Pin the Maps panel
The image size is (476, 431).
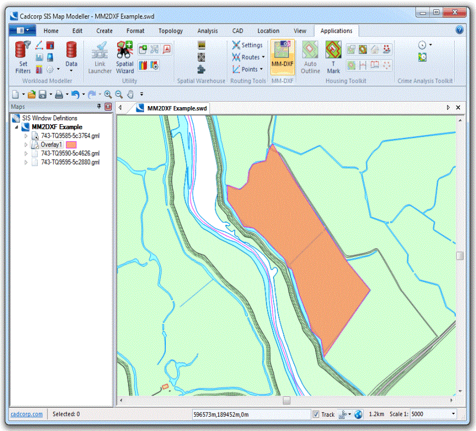[99, 106]
